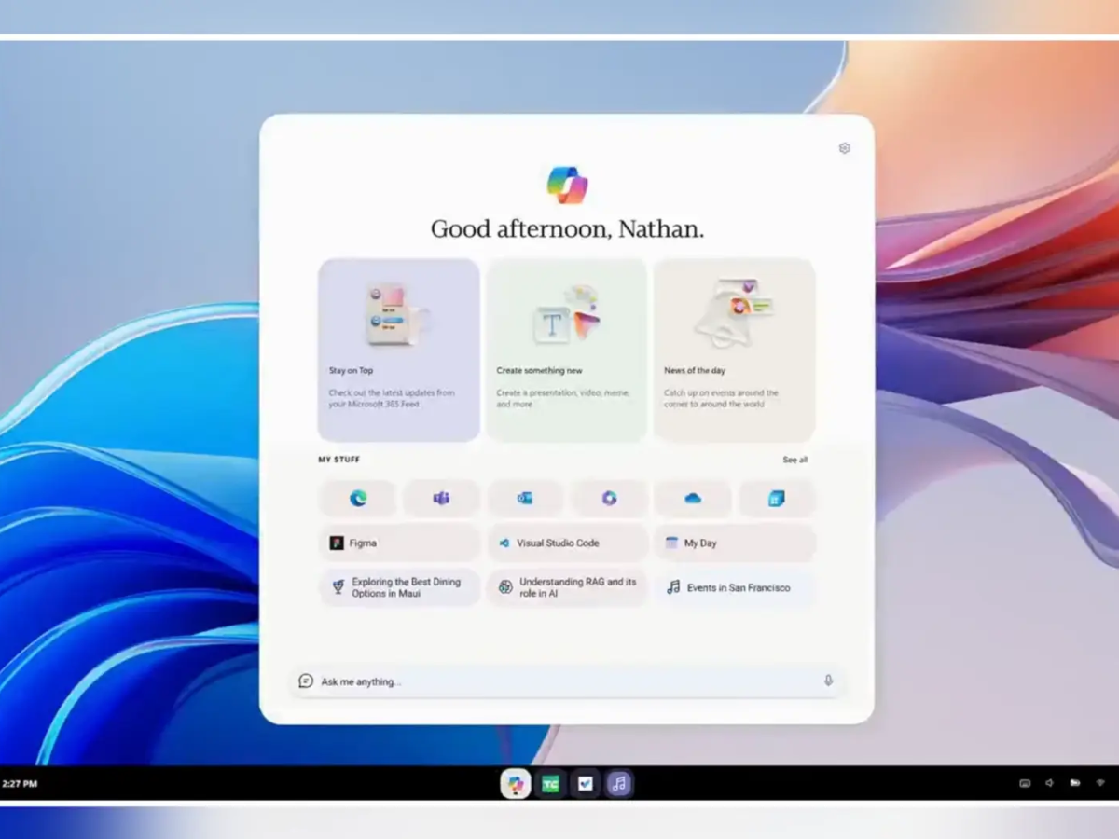Open the OneDrive cloud shortcut tile
Viewport: 1119px width, 839px height.
(693, 499)
